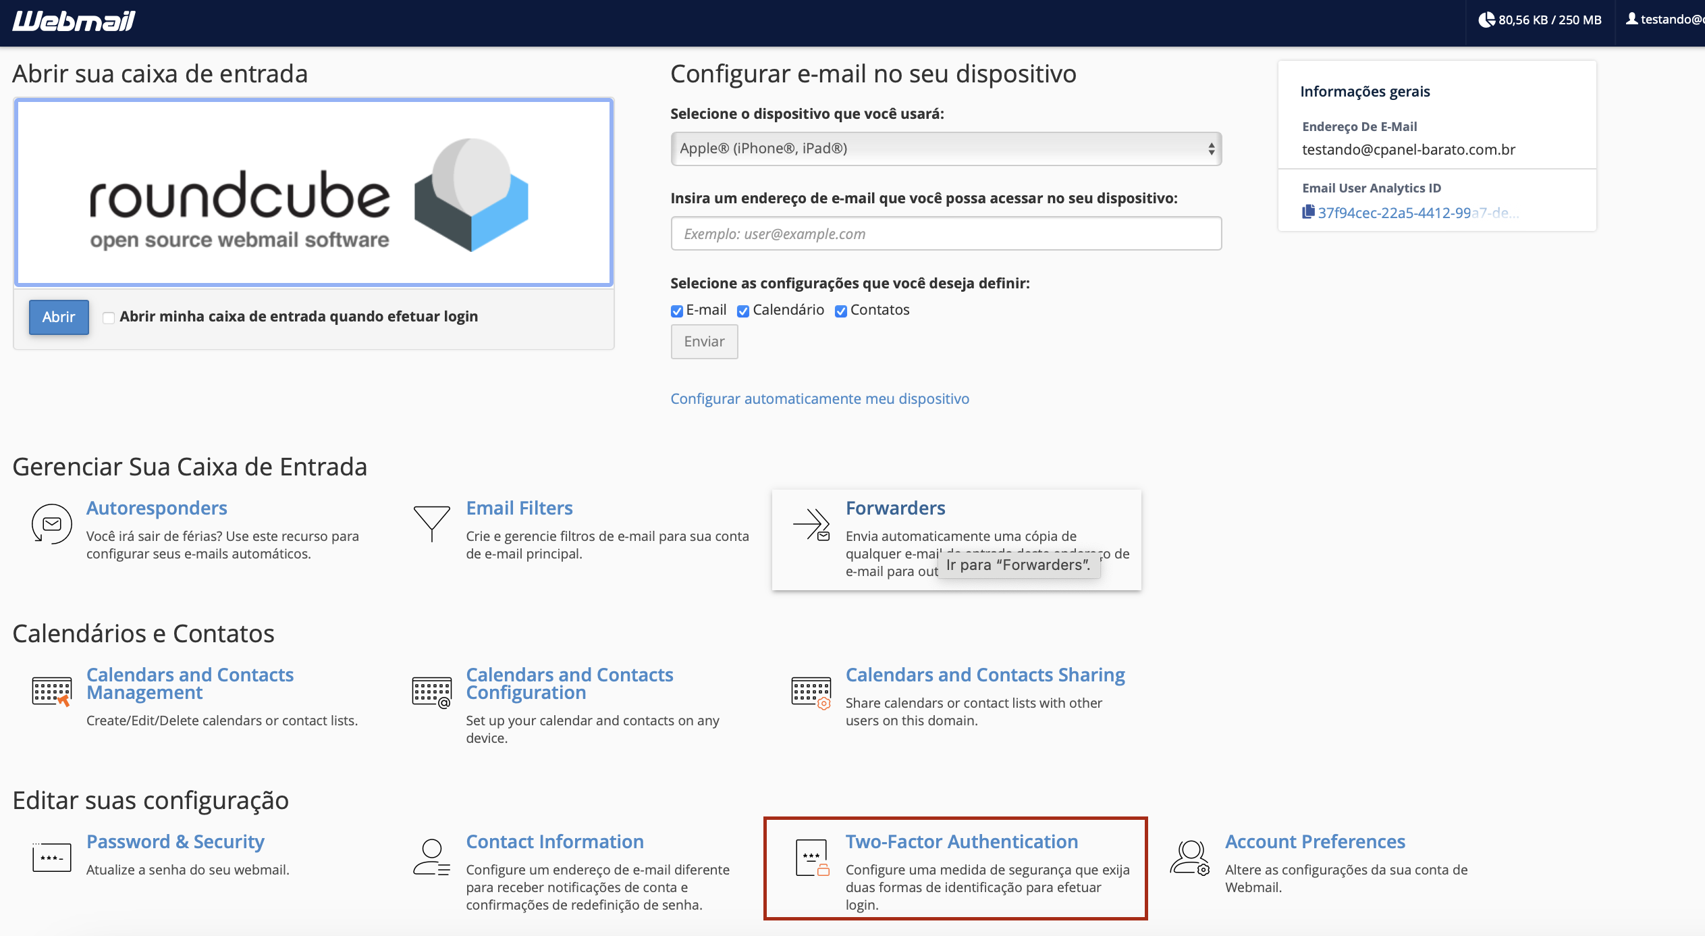The width and height of the screenshot is (1705, 936).
Task: Open Calendars and Contacts Management link
Action: pyautogui.click(x=190, y=683)
